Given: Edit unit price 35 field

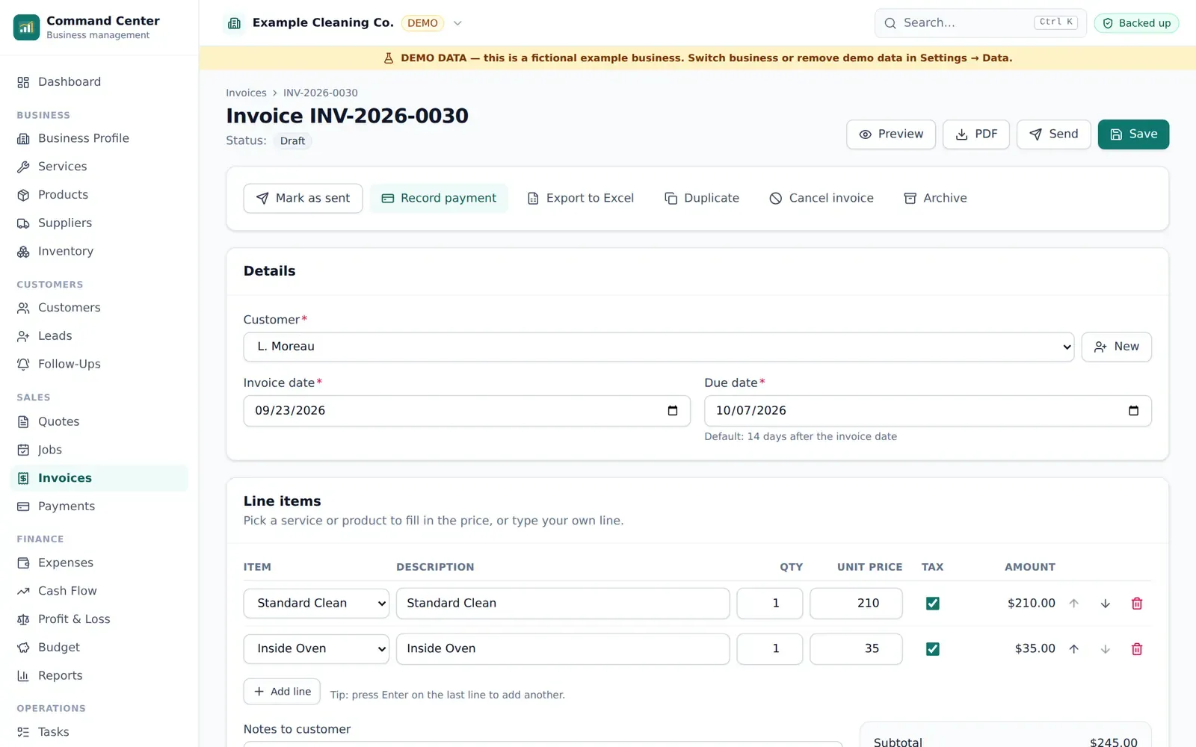Looking at the screenshot, I should tap(856, 649).
